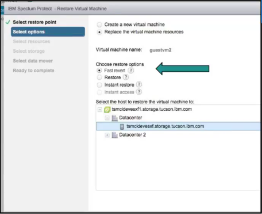Click the guestvm2 virtual machine name value
Viewport: 262px width, 214px height.
pos(160,50)
